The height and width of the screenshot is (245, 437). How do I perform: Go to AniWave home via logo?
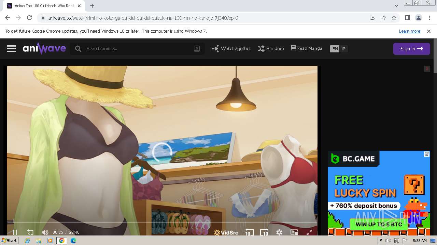[44, 48]
